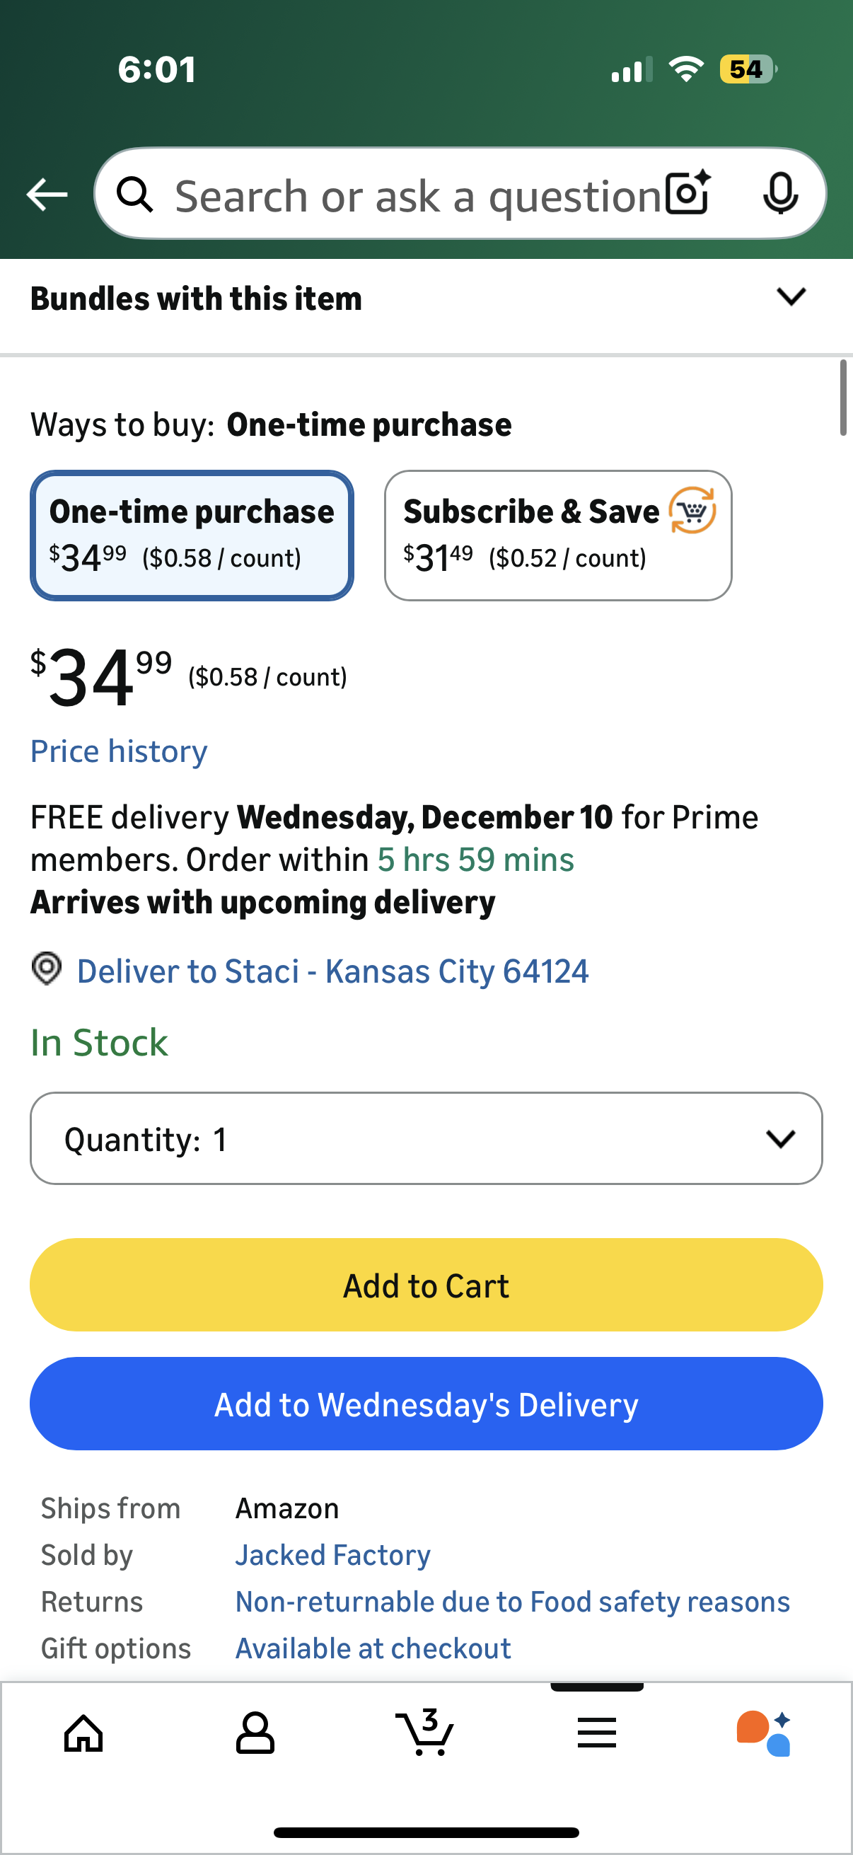Open the account profile icon
The width and height of the screenshot is (853, 1855).
[255, 1733]
